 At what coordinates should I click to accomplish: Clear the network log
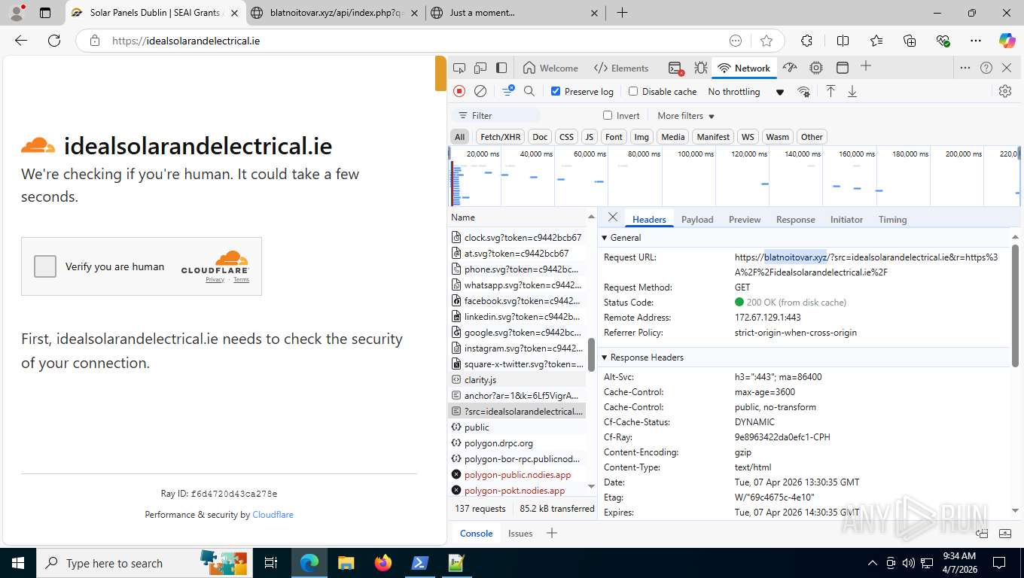point(480,91)
